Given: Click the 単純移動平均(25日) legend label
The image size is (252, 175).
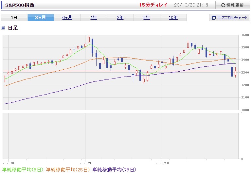Looking at the screenshot, I should (68, 170).
